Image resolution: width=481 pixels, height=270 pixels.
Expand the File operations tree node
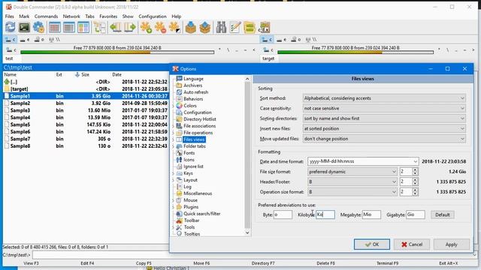[174, 133]
